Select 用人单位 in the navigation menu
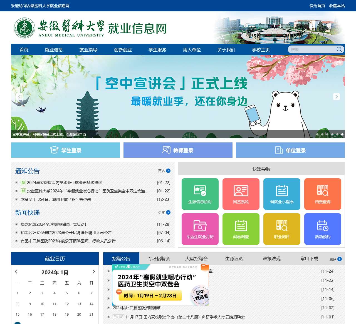 pyautogui.click(x=191, y=50)
